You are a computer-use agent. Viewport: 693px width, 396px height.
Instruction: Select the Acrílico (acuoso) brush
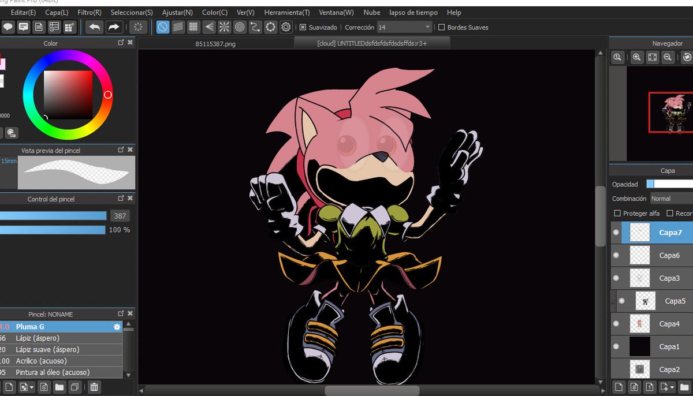pos(61,361)
